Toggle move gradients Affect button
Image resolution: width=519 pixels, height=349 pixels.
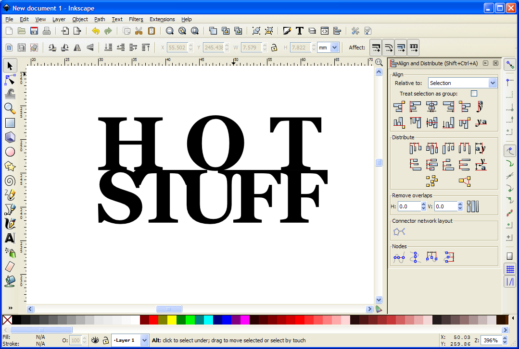401,48
